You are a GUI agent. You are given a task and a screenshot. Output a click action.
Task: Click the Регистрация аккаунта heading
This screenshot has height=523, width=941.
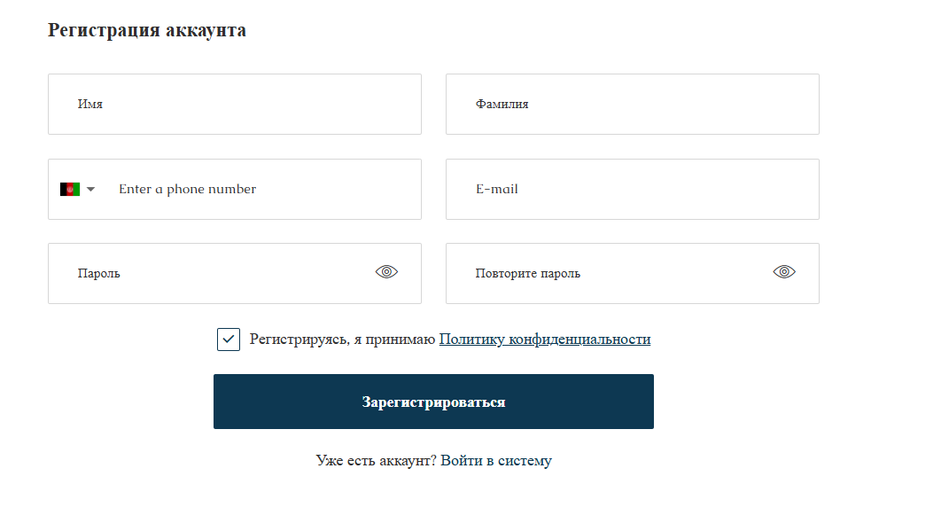tap(147, 30)
